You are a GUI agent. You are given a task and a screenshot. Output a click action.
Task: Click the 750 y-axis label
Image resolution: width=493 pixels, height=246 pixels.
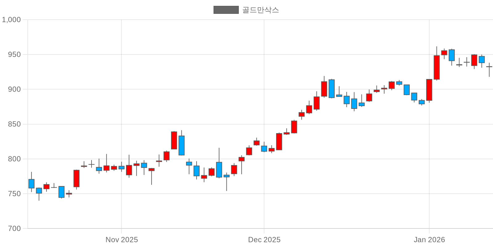14,194
